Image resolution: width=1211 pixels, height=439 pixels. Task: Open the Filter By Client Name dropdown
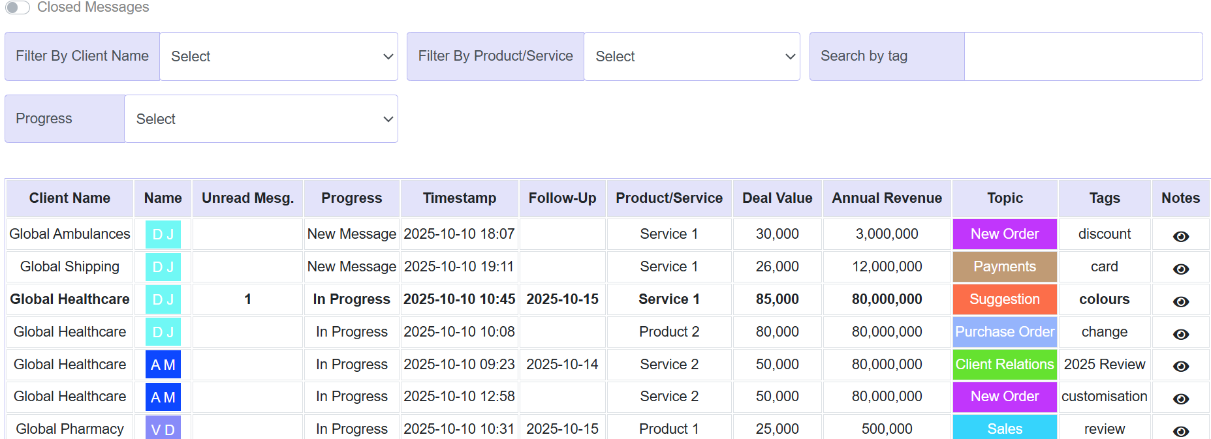click(x=279, y=57)
